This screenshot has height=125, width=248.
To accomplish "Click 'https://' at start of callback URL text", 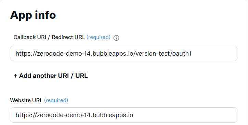I will 26,54.
